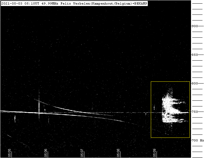Screen dimensions: 204x158
Task: Click the small echo blob below carrier near 05:05
Action: coord(15,119)
